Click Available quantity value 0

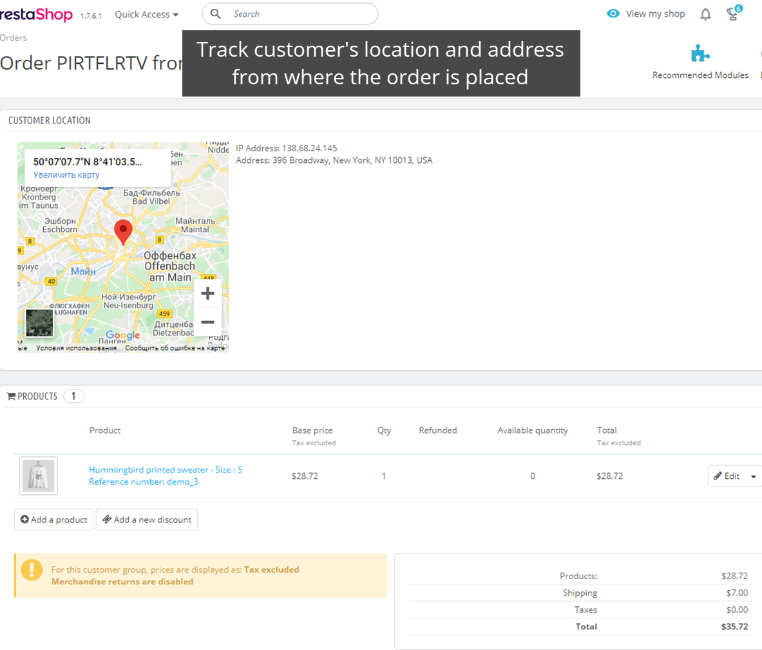pos(533,476)
